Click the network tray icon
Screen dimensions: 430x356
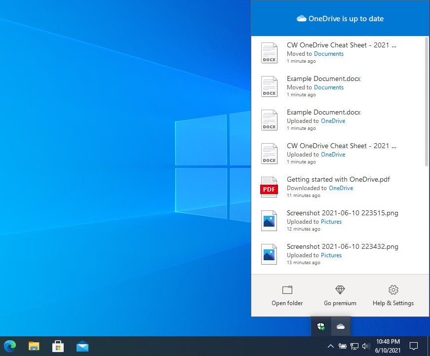pyautogui.click(x=354, y=346)
